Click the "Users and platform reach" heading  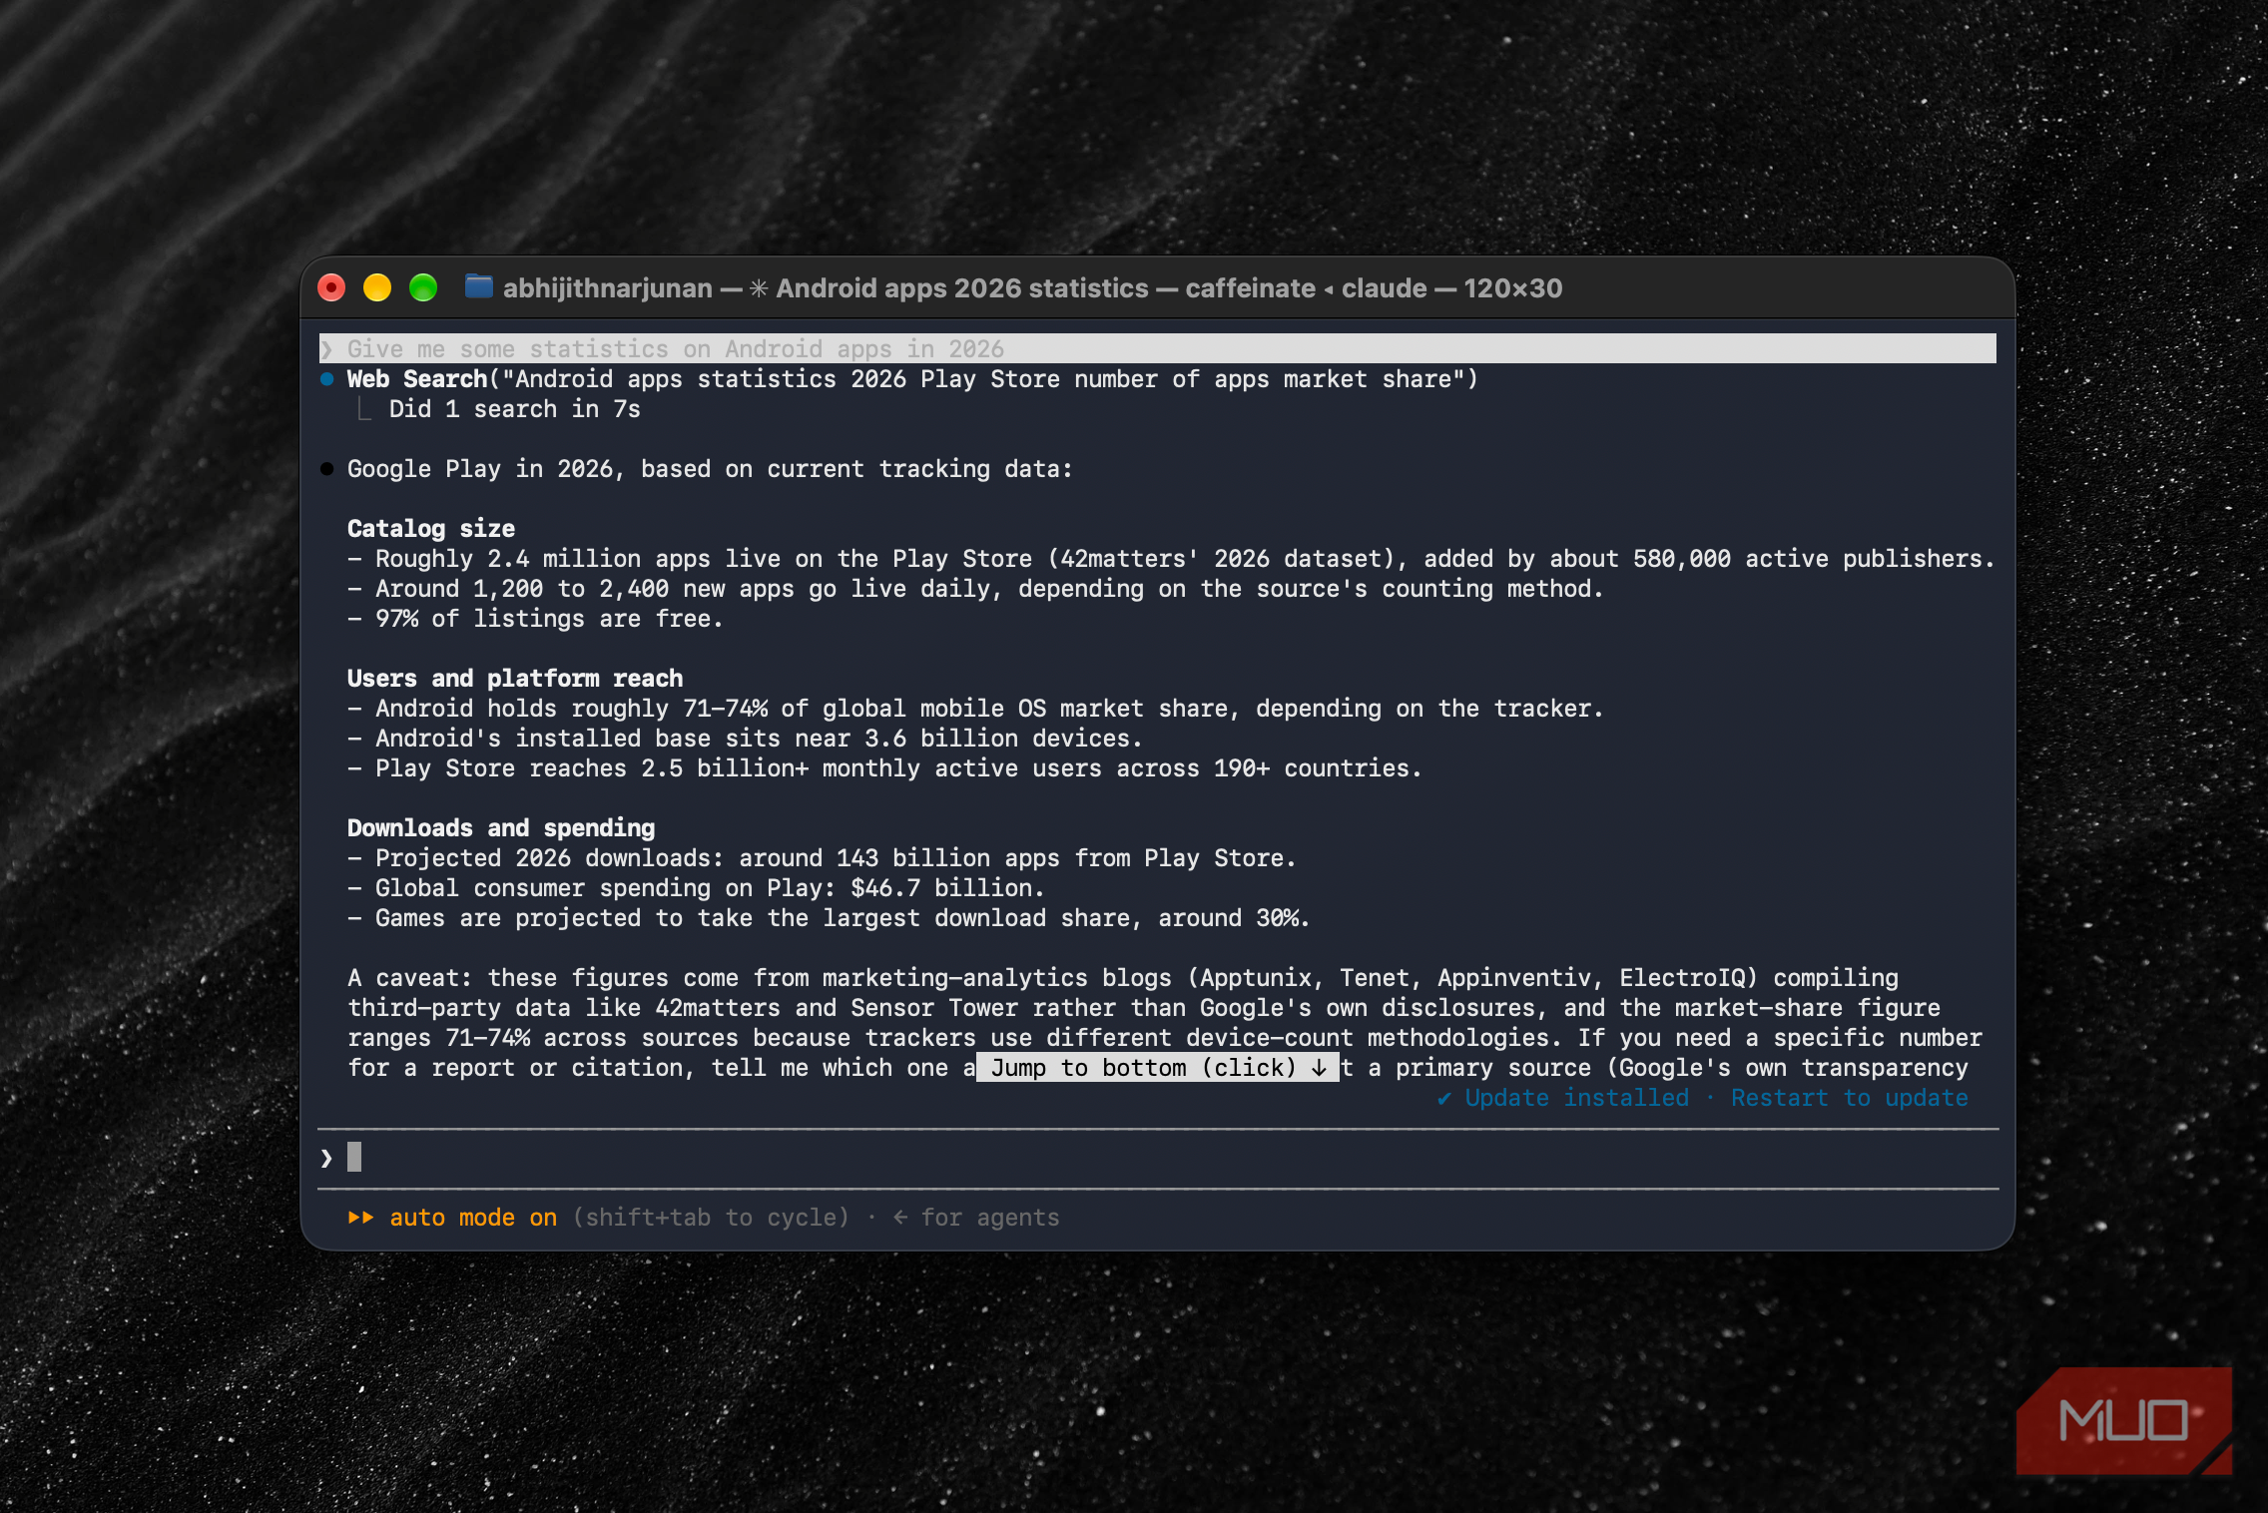(x=515, y=679)
